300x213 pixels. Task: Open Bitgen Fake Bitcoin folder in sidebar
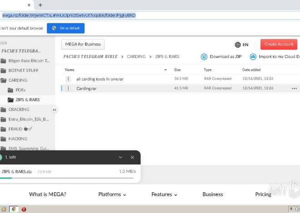pos(29,61)
